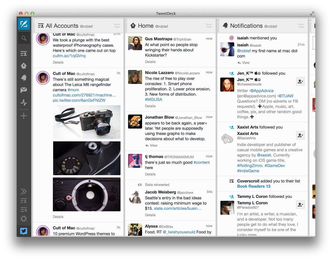Open pic.twitter.com/6anGxFNIZW link
This screenshot has height=260, width=332.
(79, 100)
